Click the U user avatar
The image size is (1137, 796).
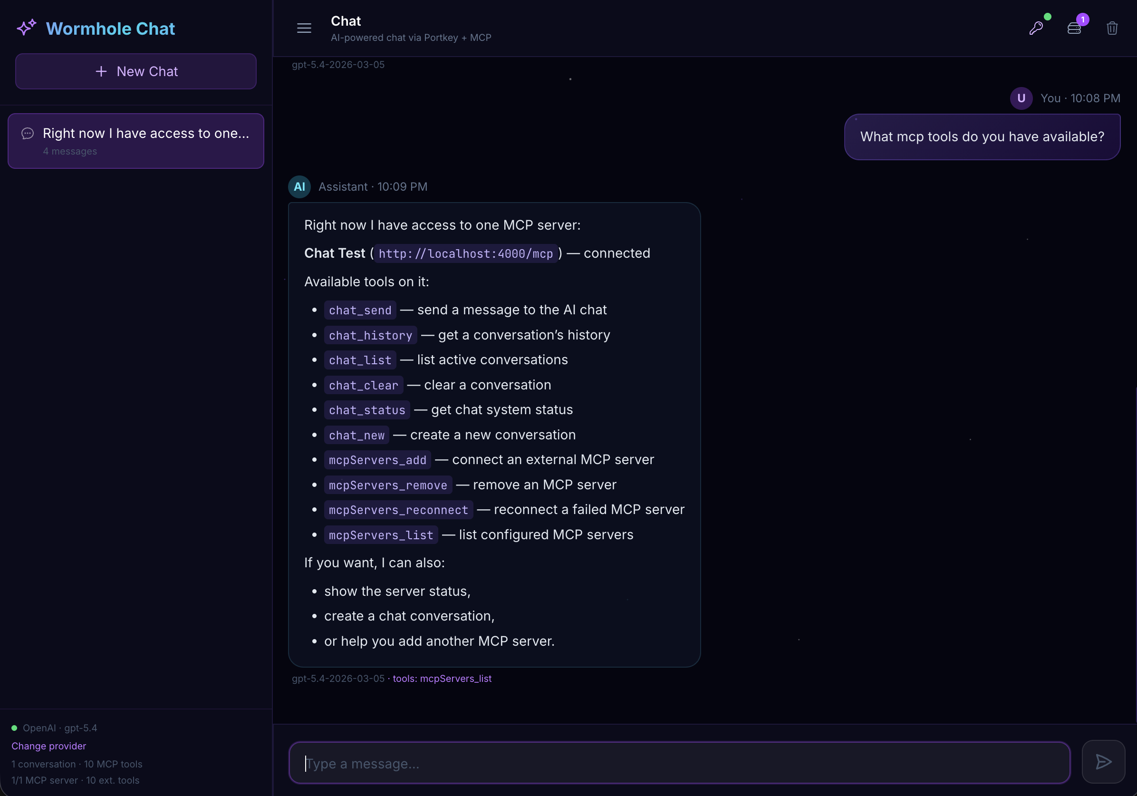click(x=1021, y=98)
